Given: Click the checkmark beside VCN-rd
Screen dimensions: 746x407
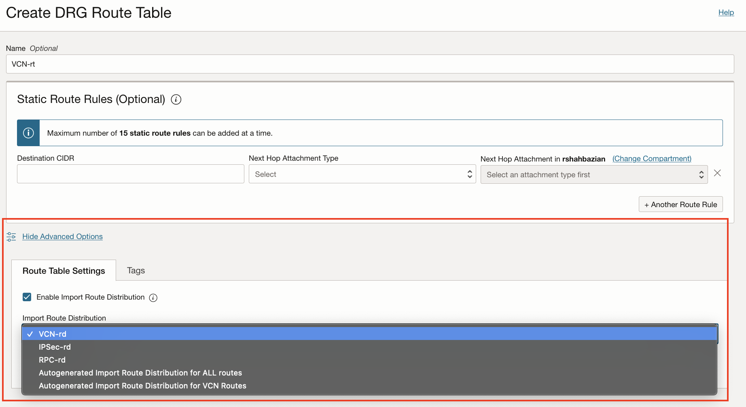Looking at the screenshot, I should [x=30, y=334].
